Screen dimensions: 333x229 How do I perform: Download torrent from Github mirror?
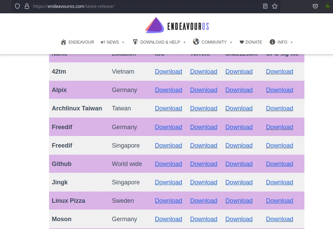click(x=204, y=164)
